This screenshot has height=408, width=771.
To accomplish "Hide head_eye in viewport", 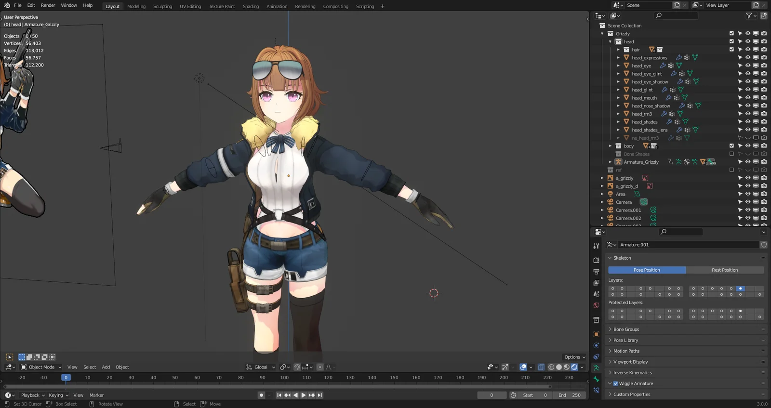I will click(x=748, y=66).
